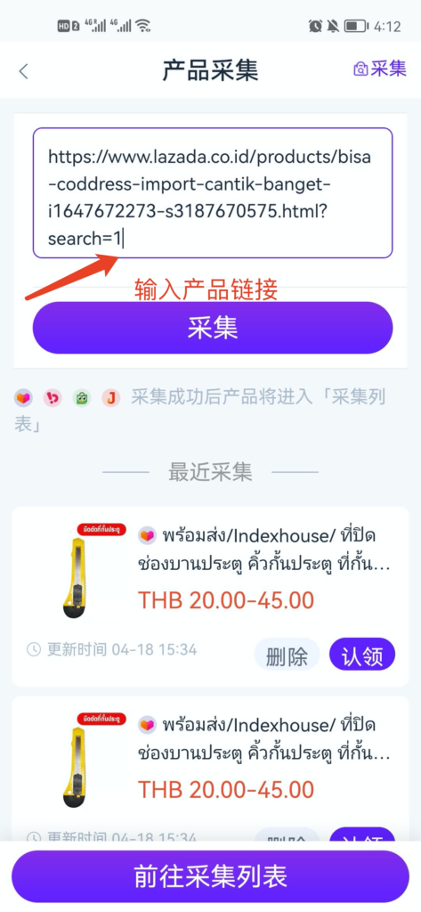Tap Lazada icon beside first product title

click(148, 535)
